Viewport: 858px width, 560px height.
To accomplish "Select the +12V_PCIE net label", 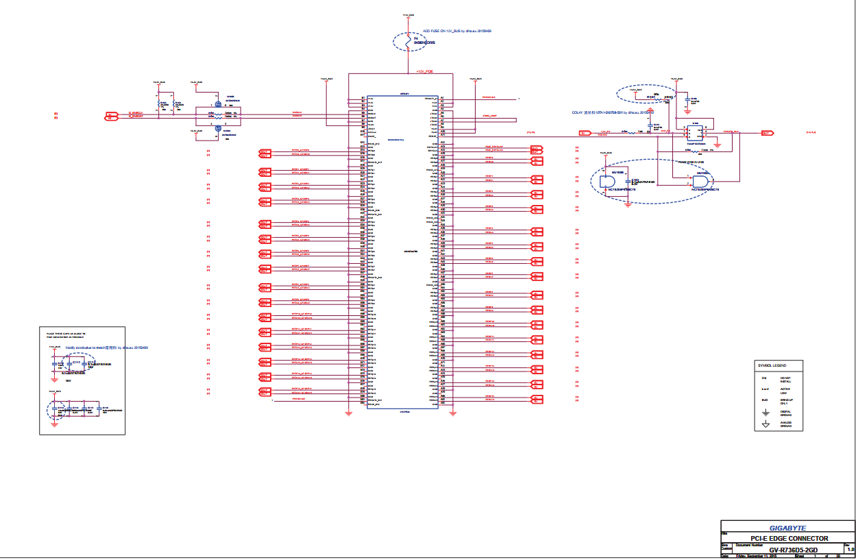I will 425,71.
